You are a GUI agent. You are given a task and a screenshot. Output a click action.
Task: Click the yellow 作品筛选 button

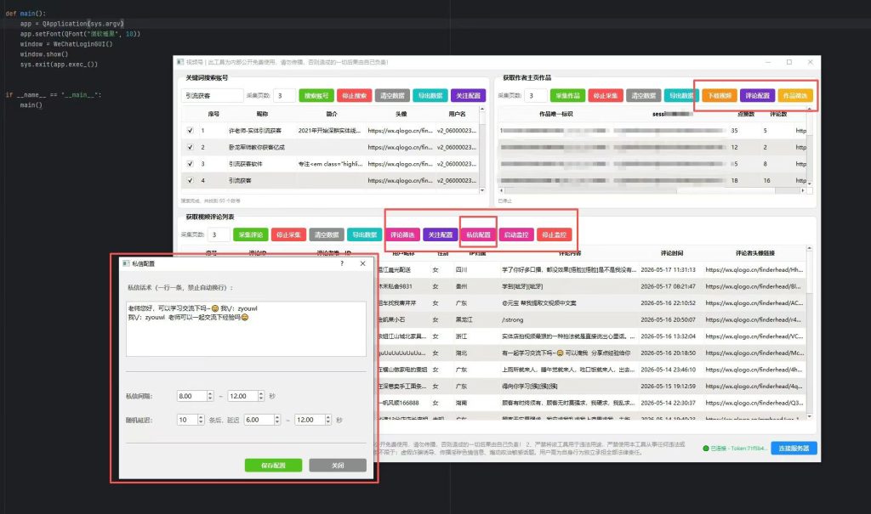(795, 95)
